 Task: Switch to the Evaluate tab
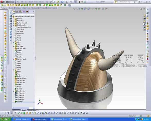(35, 8)
